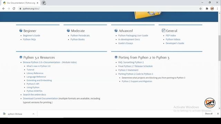This screenshot has height=124, width=221.
Task: Open Guido's Essays link
Action: 125,43
